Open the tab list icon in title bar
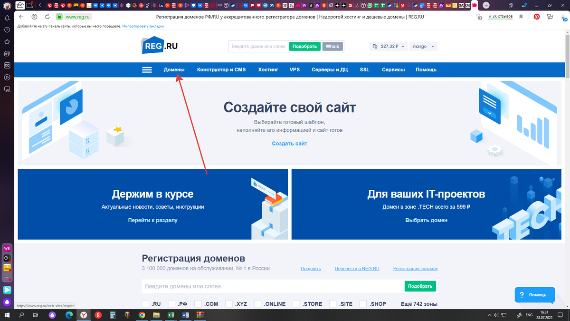 click(x=511, y=5)
